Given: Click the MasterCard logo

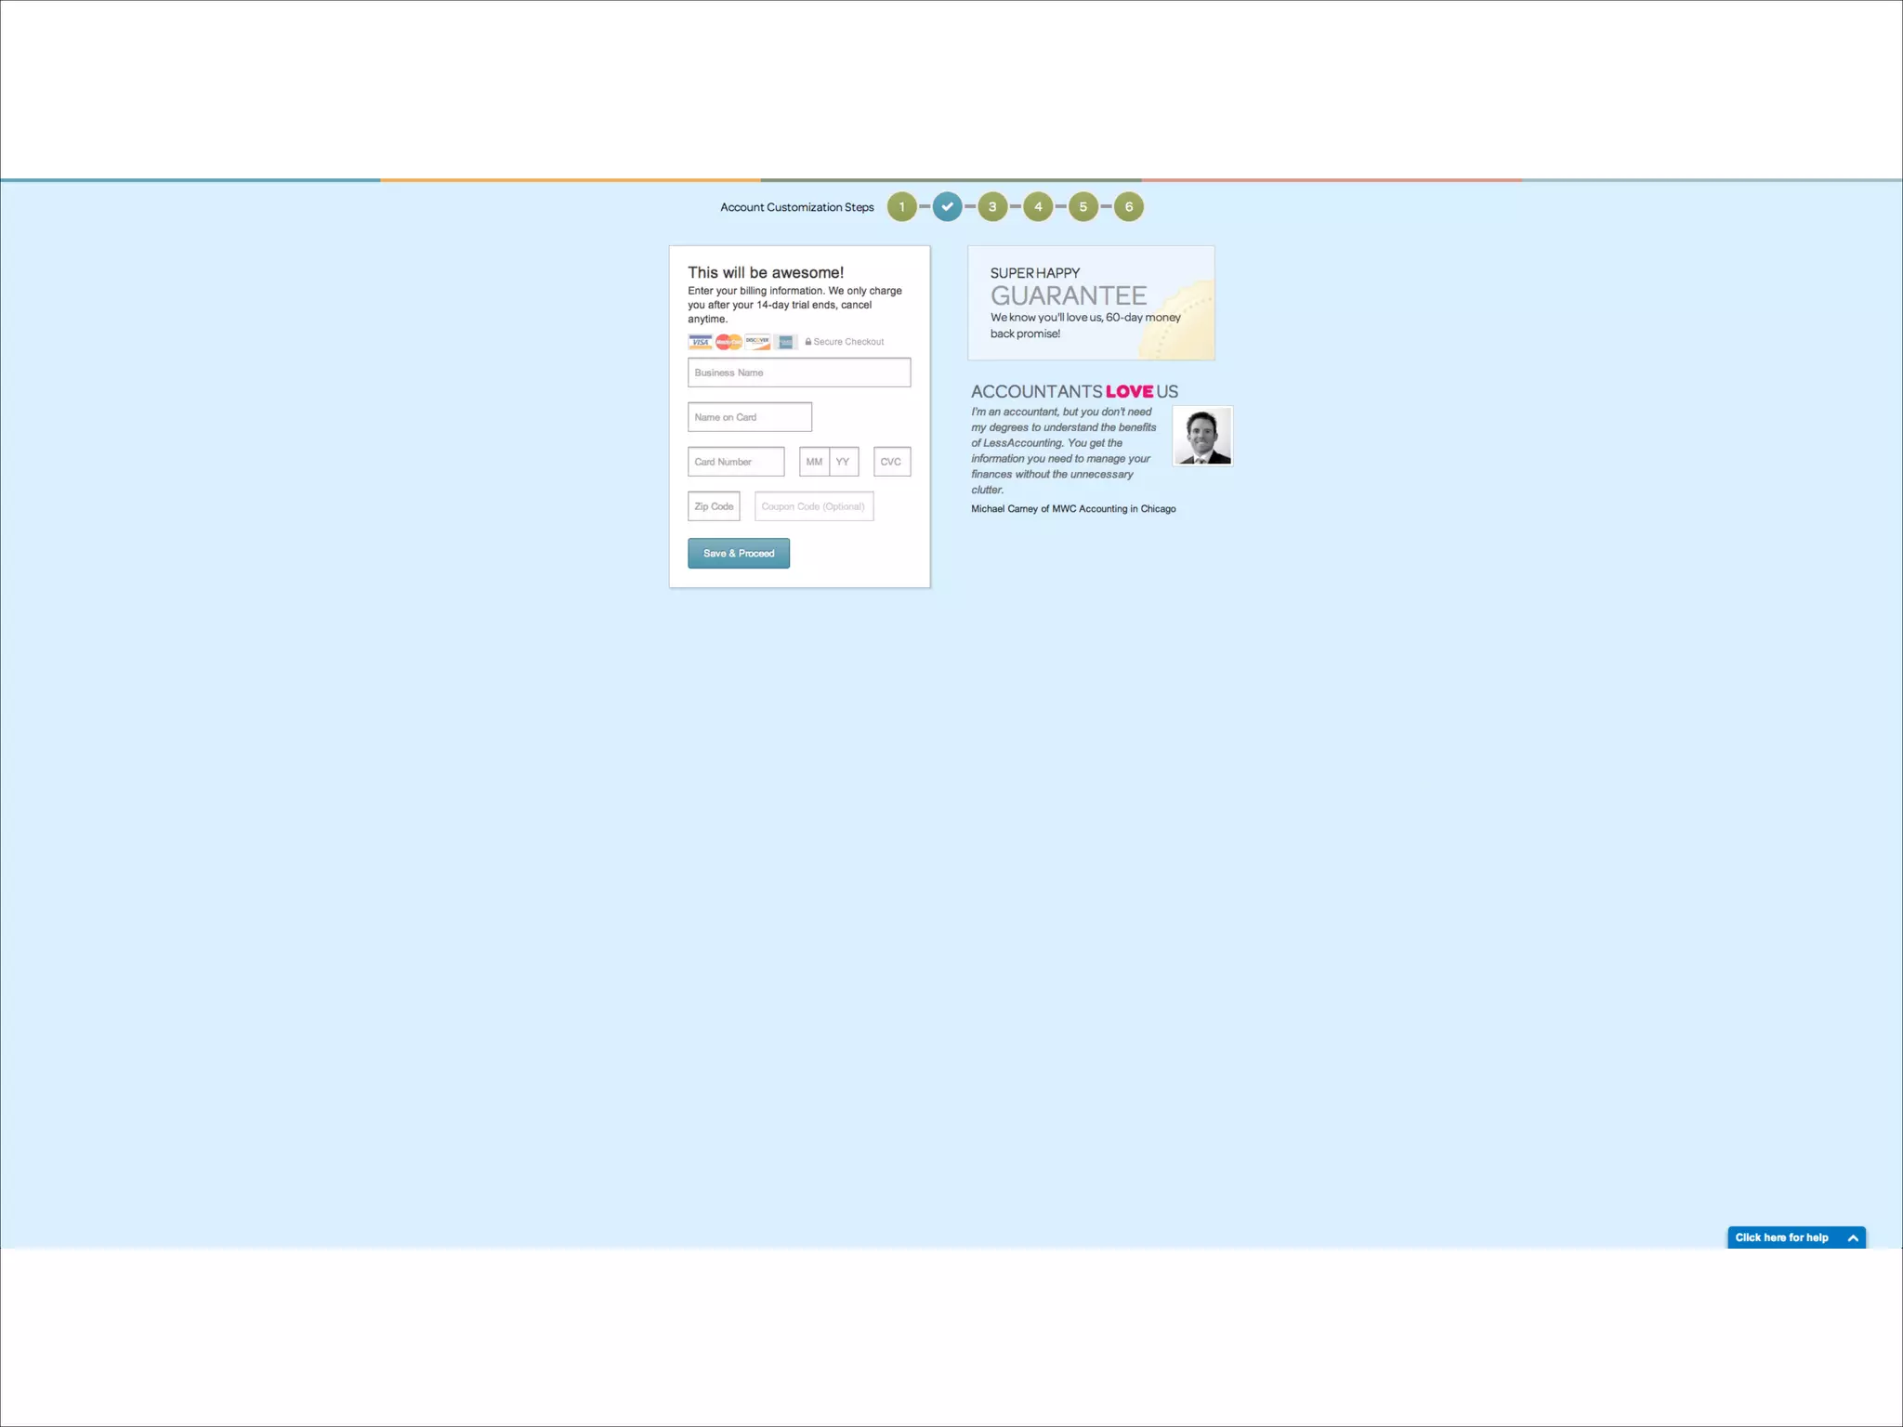Looking at the screenshot, I should pos(728,342).
